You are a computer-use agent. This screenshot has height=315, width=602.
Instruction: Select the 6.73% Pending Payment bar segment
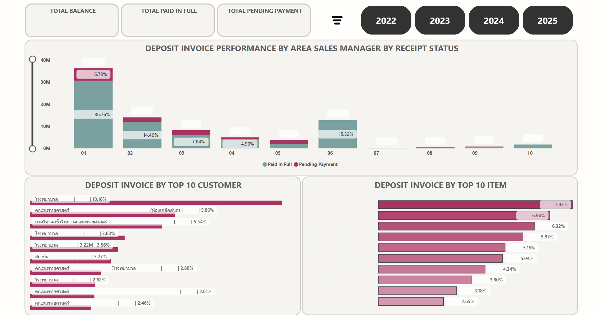(x=93, y=74)
